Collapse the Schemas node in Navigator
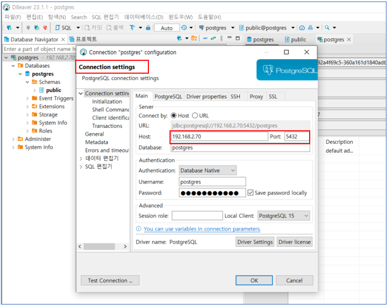Screen dimensions: 388x306 (x=27, y=82)
